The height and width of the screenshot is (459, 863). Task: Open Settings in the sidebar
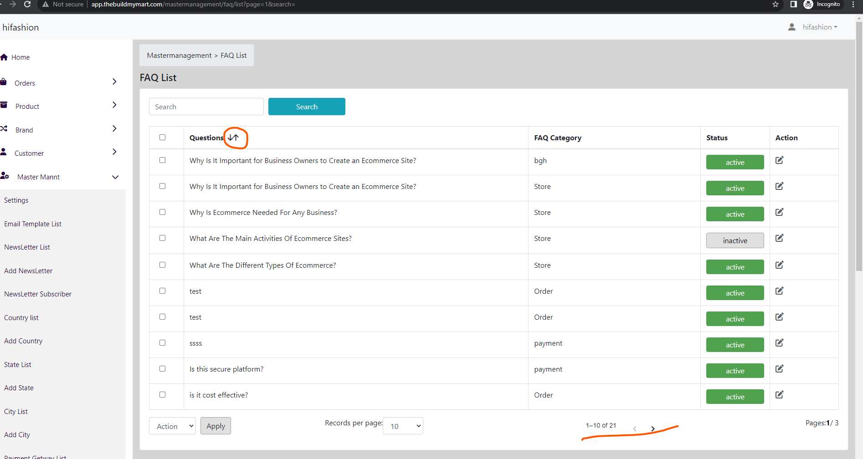click(x=16, y=200)
